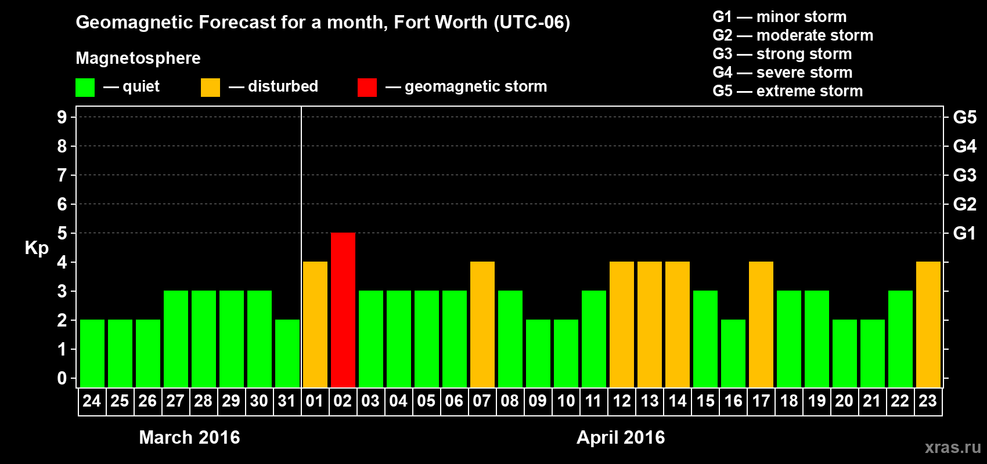This screenshot has height=464, width=987.
Task: Select the orange bar for April 07
Action: 482,325
